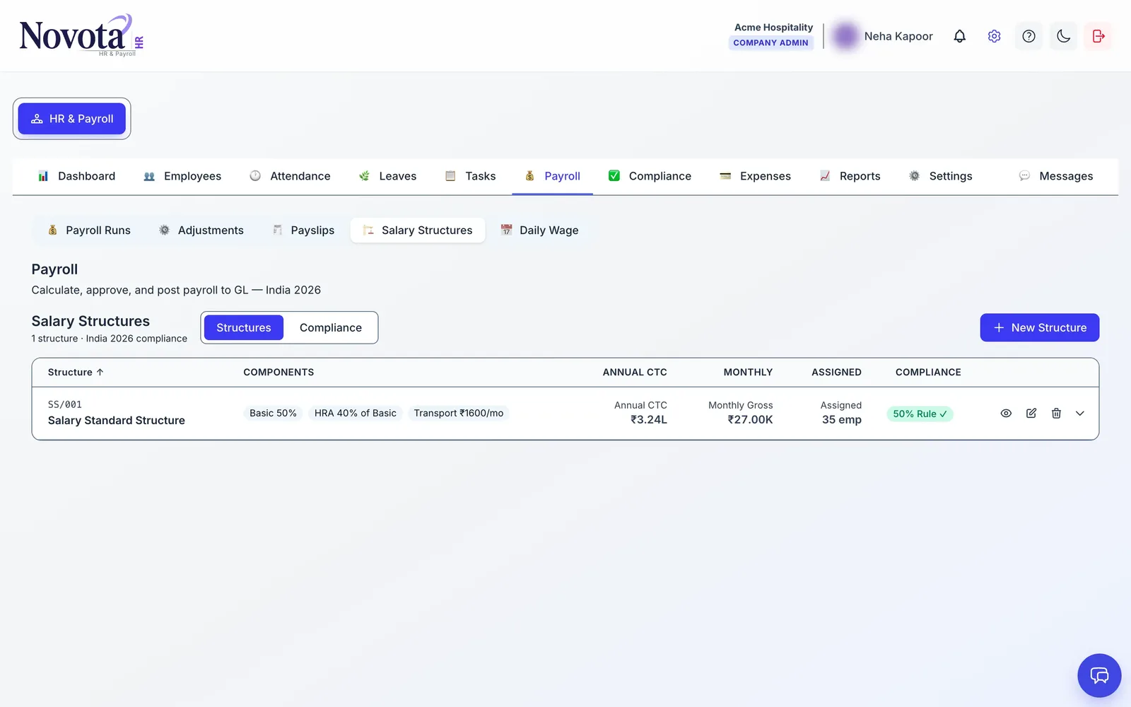Click the 35 emp assigned value
The height and width of the screenshot is (707, 1131).
pyautogui.click(x=841, y=419)
